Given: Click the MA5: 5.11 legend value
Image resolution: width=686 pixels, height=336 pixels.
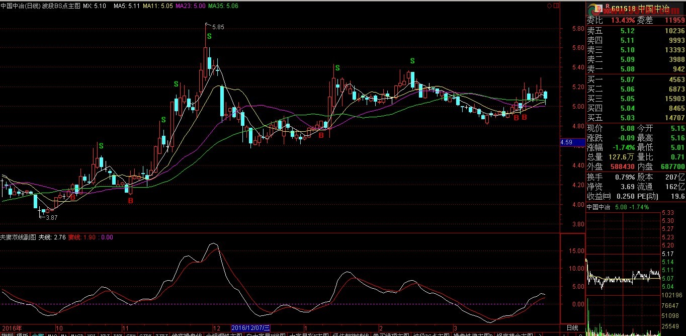Looking at the screenshot, I should pyautogui.click(x=127, y=6).
